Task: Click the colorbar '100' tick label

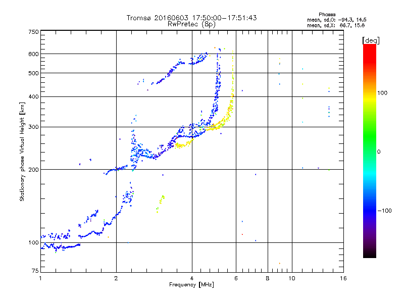Action: [x=382, y=93]
